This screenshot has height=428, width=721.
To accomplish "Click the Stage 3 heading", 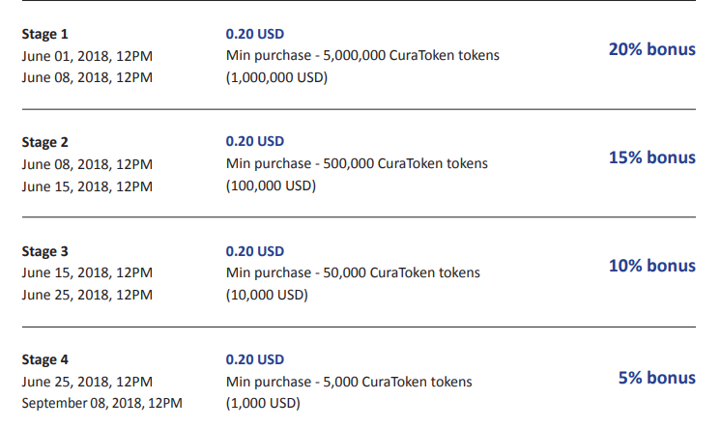I will [x=44, y=251].
